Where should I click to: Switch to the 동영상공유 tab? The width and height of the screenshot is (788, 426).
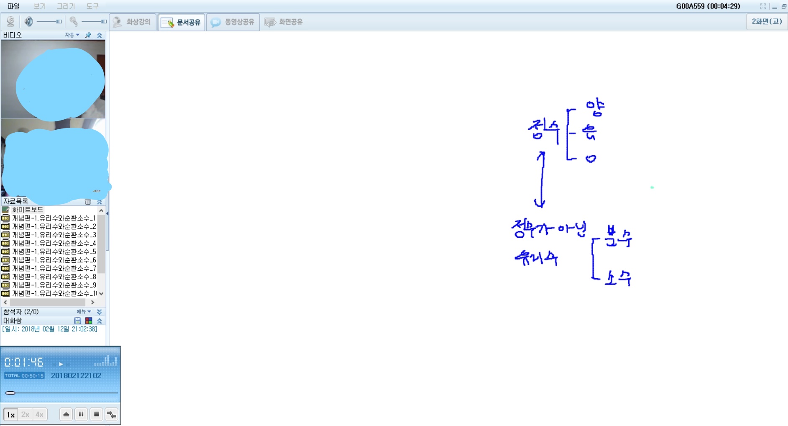233,22
